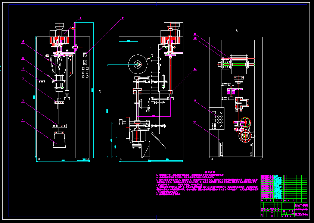
Task: Select balloon number 9 in the right view
Action: [x=195, y=34]
